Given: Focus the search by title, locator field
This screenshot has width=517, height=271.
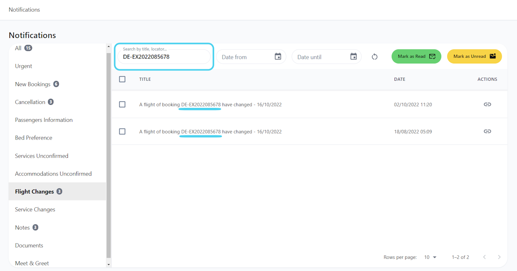Looking at the screenshot, I should tap(164, 56).
